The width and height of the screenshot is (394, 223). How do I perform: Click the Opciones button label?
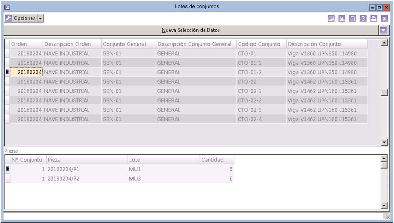click(24, 18)
